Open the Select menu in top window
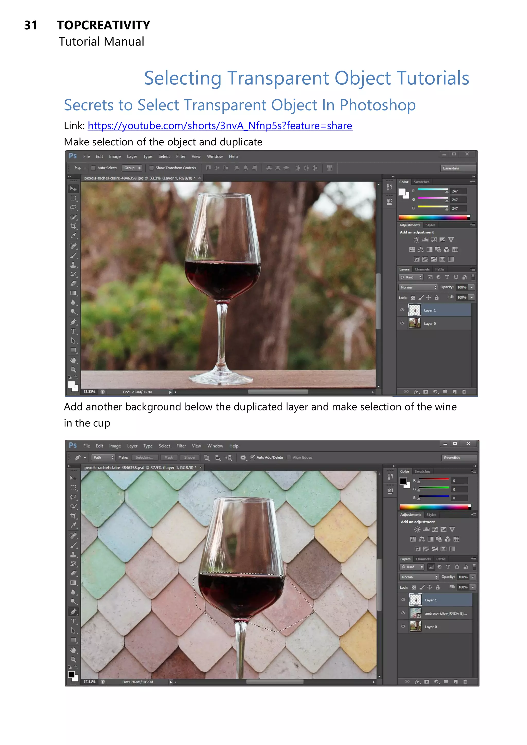The height and width of the screenshot is (745, 527). [x=164, y=156]
